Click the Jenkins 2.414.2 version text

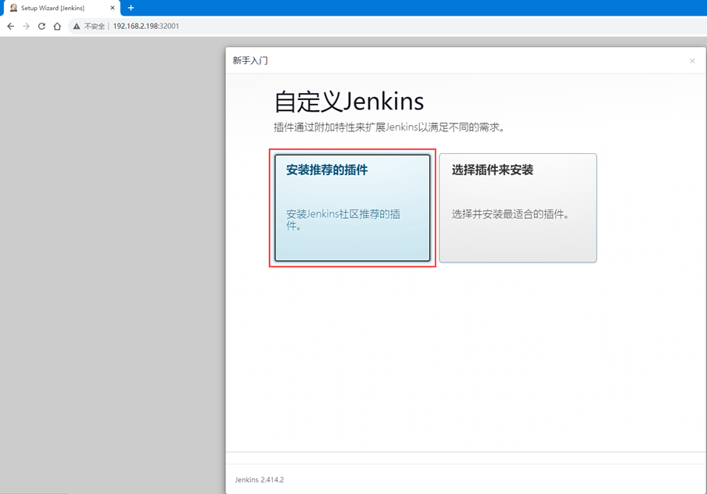click(x=260, y=480)
